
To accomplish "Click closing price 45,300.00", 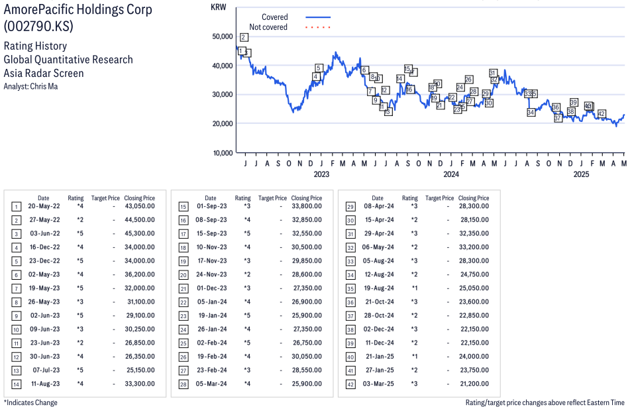I will 140,233.
